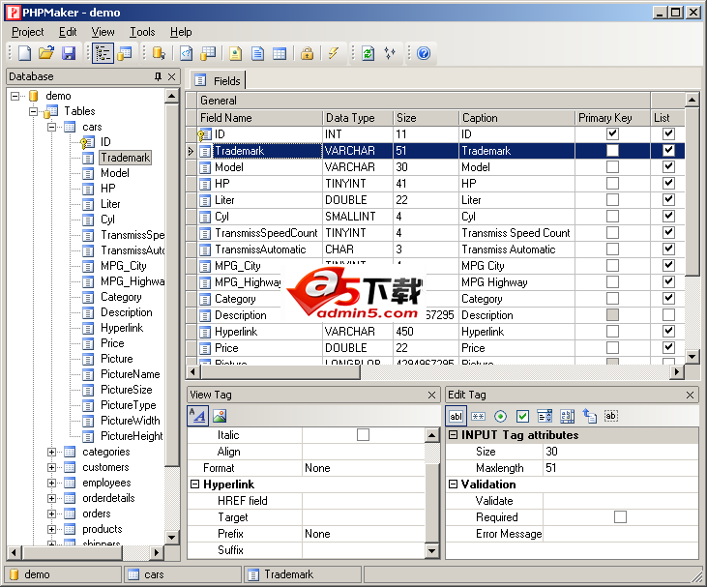Image resolution: width=707 pixels, height=587 pixels.
Task: Select the password field Edit Tag icon
Action: (x=478, y=416)
